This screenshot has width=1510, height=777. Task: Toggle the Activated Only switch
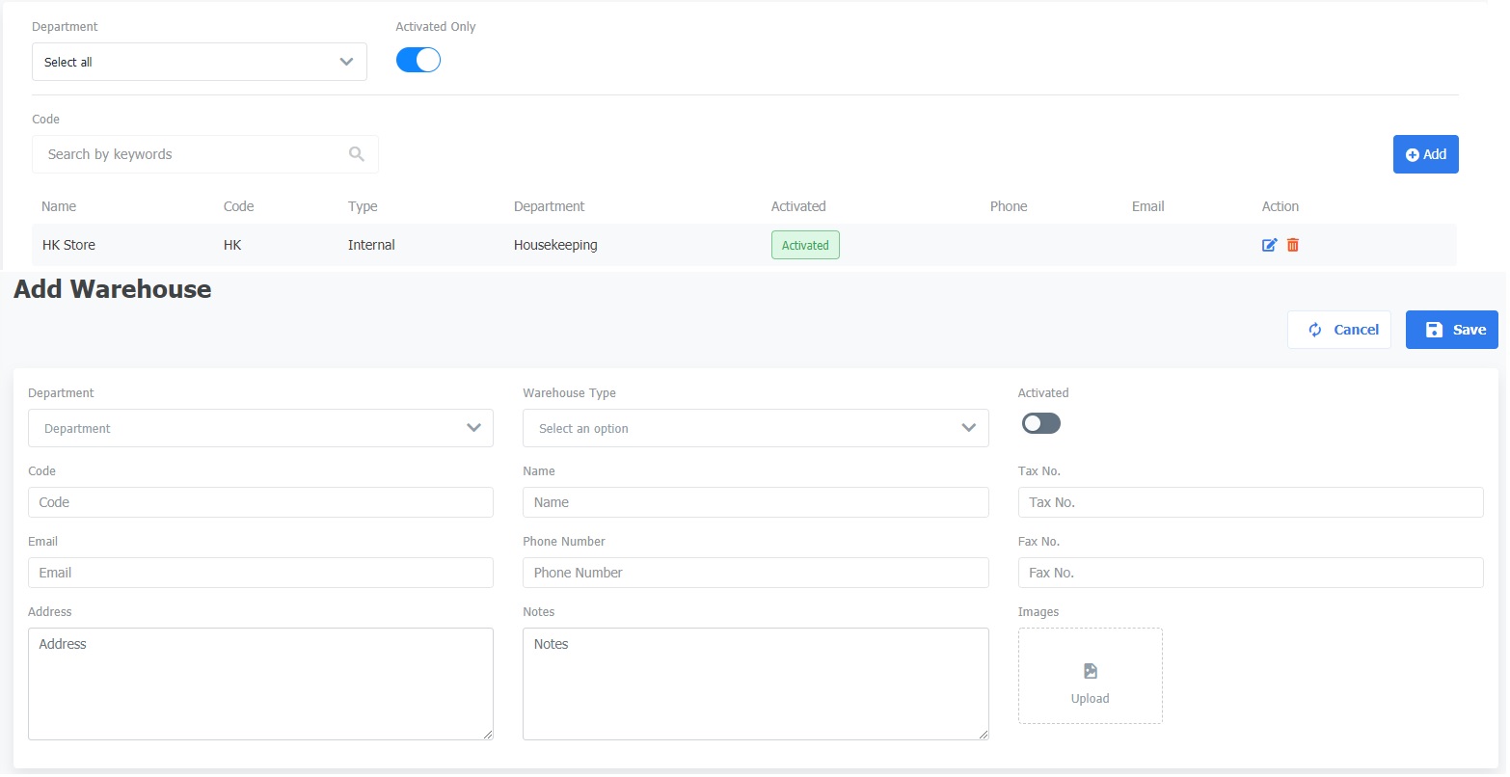click(x=418, y=61)
